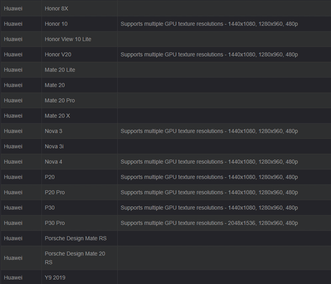The width and height of the screenshot is (331, 284).
Task: Click GPU texture note in P30 row
Action: tap(209, 208)
